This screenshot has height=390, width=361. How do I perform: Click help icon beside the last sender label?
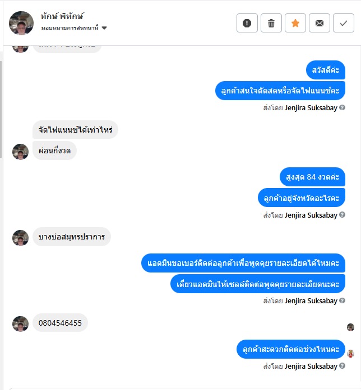pyautogui.click(x=343, y=365)
